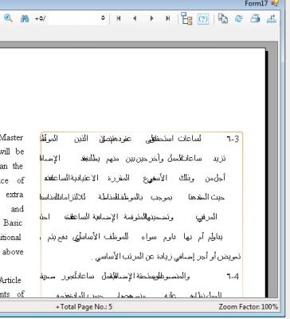Click the left-pointing arrow with bar page button
The image size is (290, 319).
[x=119, y=18]
